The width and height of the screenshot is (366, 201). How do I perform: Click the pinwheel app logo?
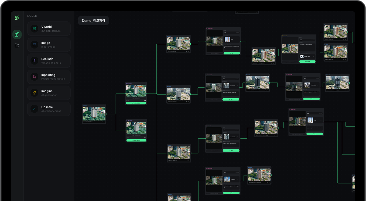click(17, 18)
